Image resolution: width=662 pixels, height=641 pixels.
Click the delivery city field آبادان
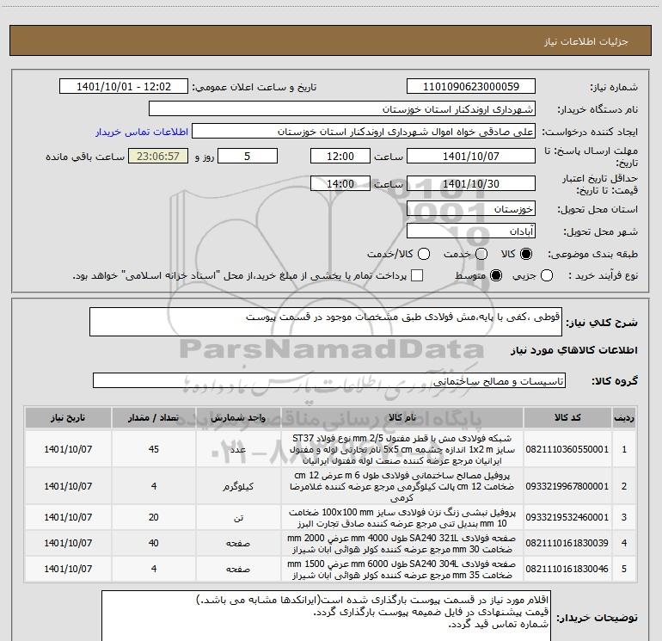point(471,231)
